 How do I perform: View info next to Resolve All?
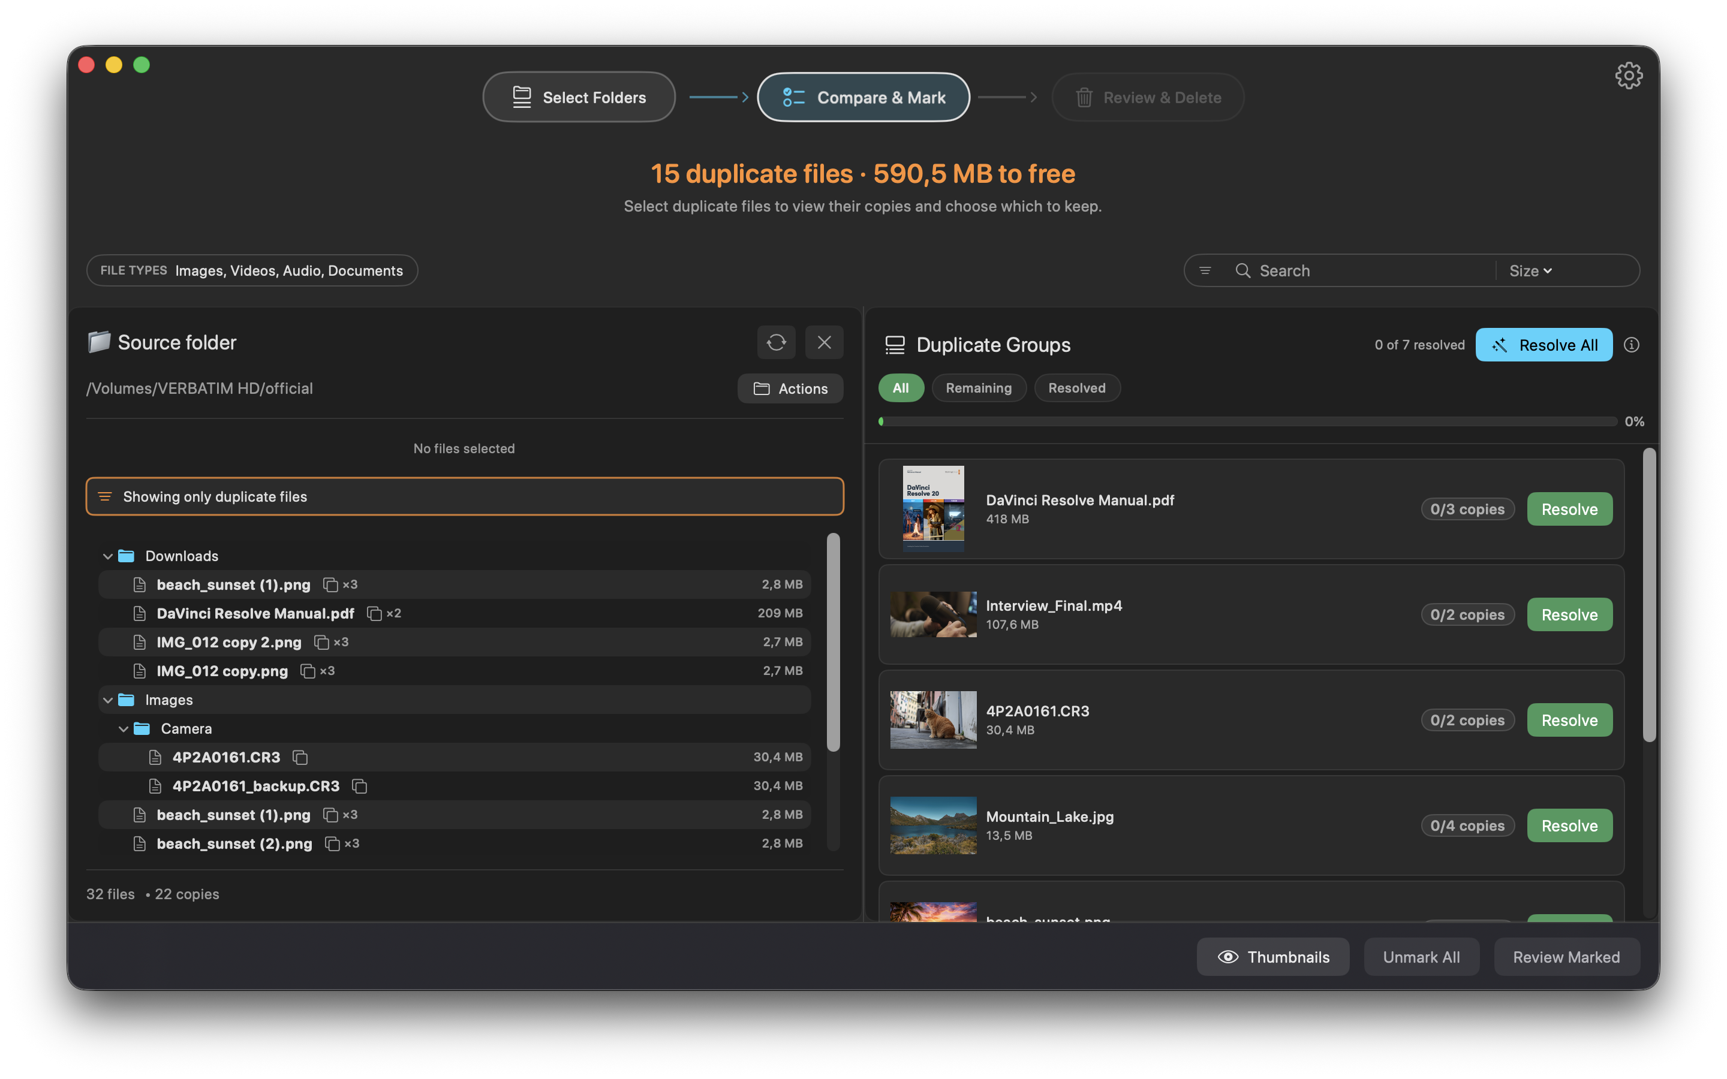pyautogui.click(x=1632, y=345)
